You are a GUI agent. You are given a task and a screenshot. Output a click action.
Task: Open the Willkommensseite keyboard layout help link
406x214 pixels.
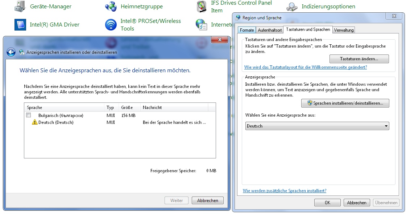[306, 67]
